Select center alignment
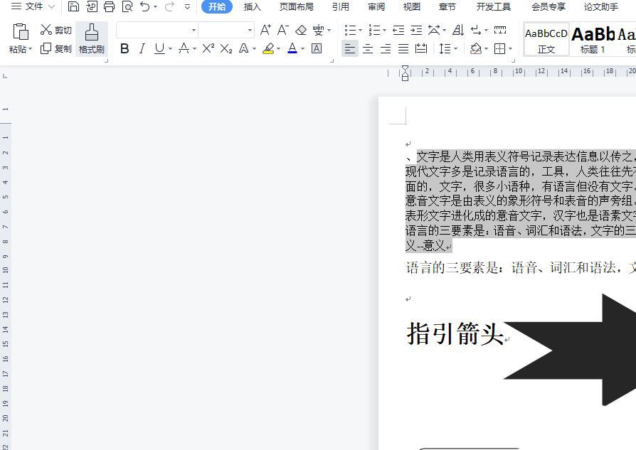The image size is (636, 450). (368, 48)
